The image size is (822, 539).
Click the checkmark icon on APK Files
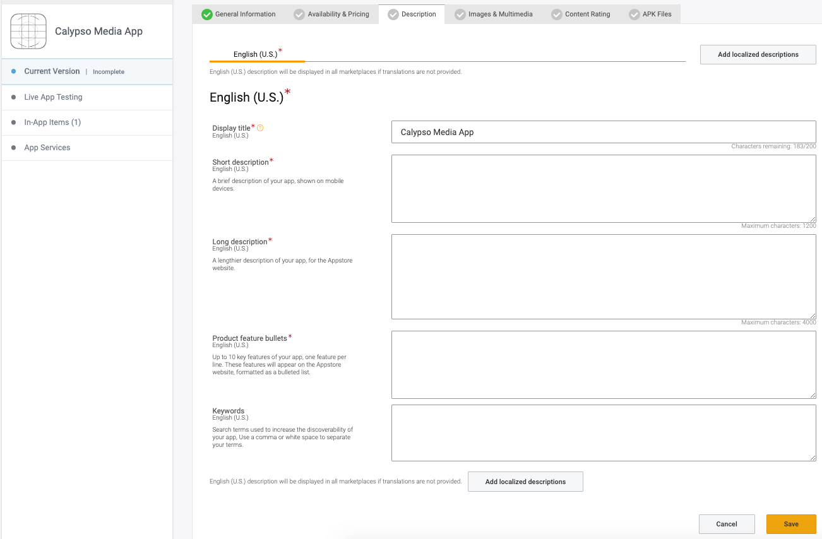click(x=634, y=14)
